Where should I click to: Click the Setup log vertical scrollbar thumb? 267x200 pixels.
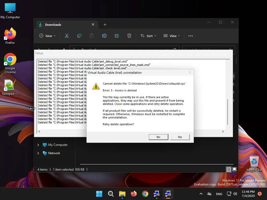click(x=228, y=112)
